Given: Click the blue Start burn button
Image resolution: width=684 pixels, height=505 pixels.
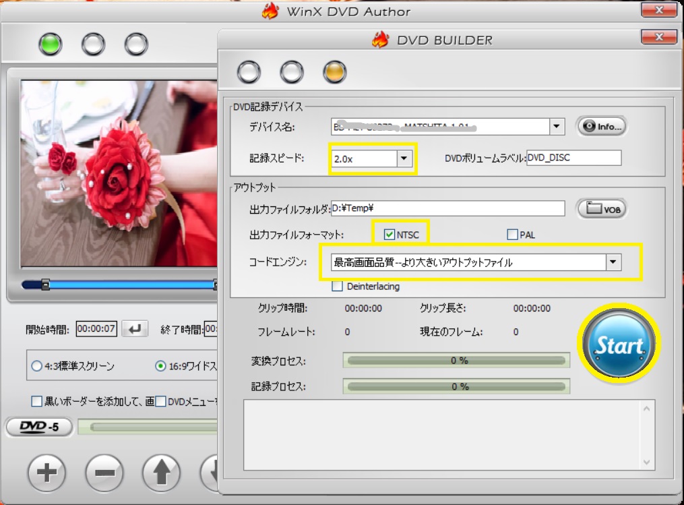Looking at the screenshot, I should point(619,345).
